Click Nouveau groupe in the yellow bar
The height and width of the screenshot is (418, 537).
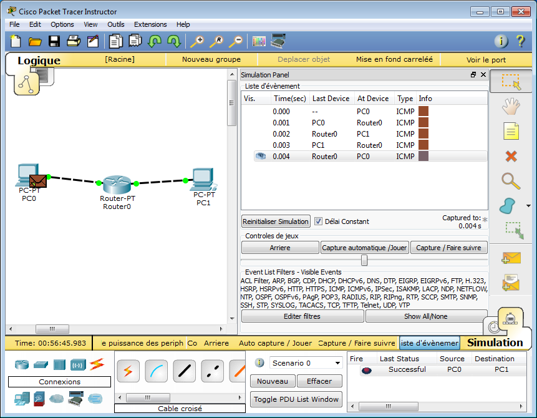click(x=211, y=59)
